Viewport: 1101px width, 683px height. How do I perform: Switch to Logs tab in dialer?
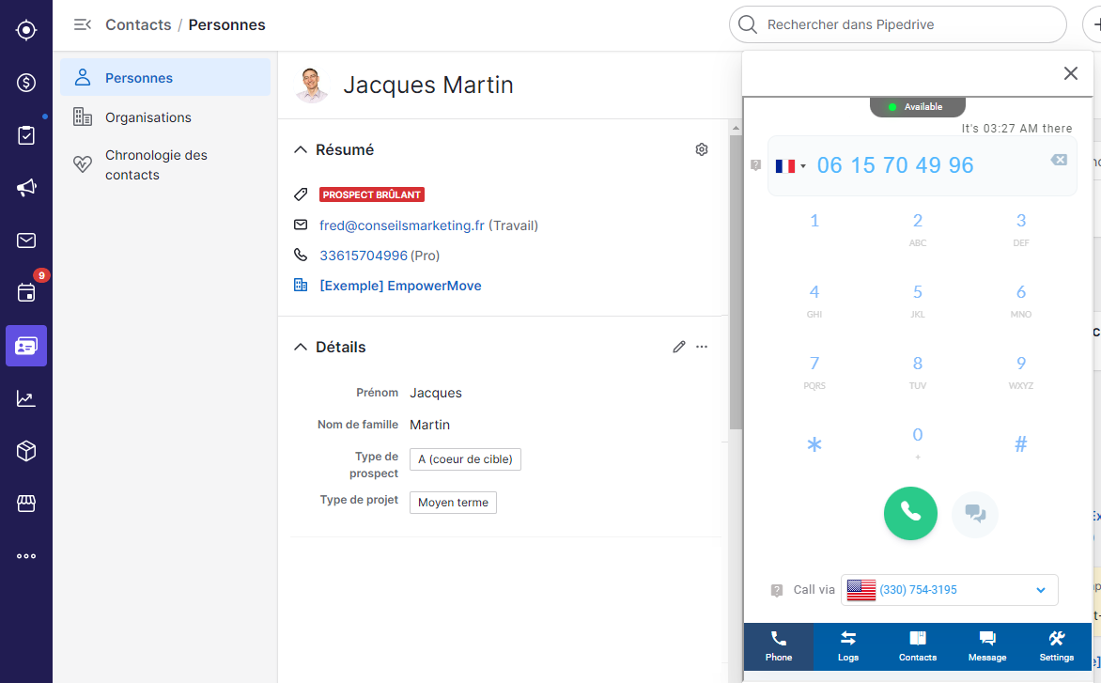[x=847, y=645]
